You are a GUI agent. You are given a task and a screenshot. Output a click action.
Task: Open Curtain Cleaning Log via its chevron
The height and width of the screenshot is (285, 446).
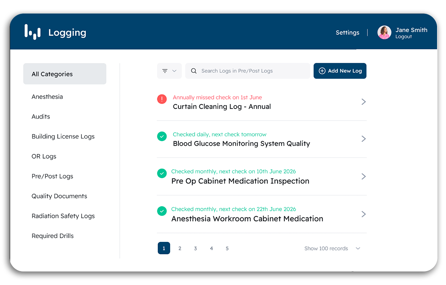[x=364, y=102]
